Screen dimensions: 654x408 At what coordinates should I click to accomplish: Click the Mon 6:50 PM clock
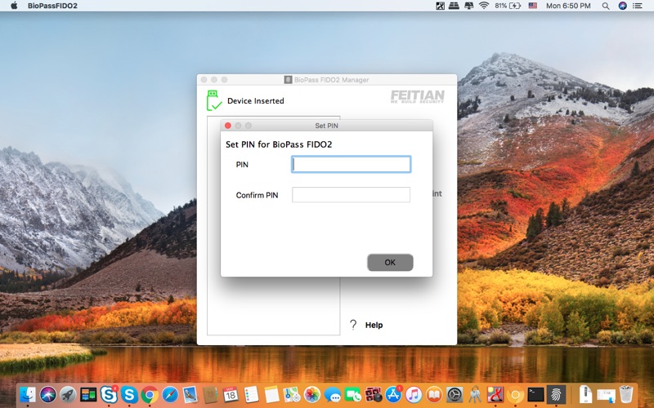(x=568, y=6)
